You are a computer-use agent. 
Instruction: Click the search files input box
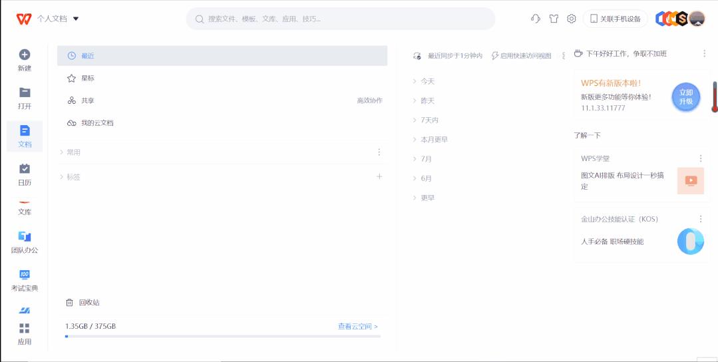pos(340,19)
